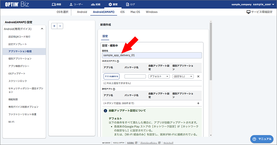
Task: Open the 利用規約 footer link
Action: coord(131,143)
